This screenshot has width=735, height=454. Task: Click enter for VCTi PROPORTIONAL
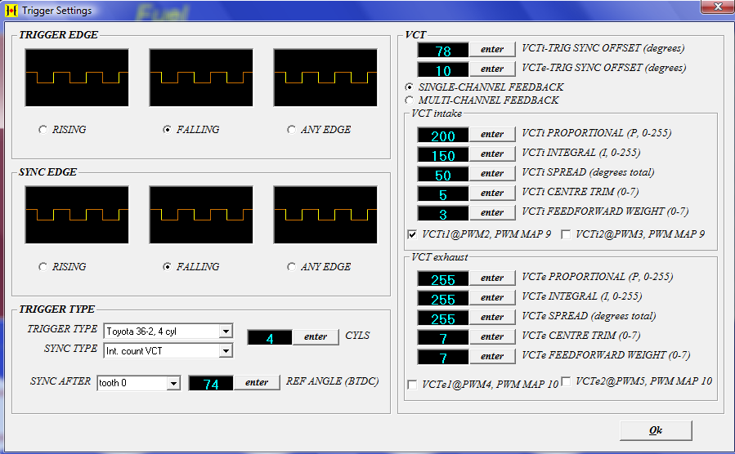click(x=492, y=135)
